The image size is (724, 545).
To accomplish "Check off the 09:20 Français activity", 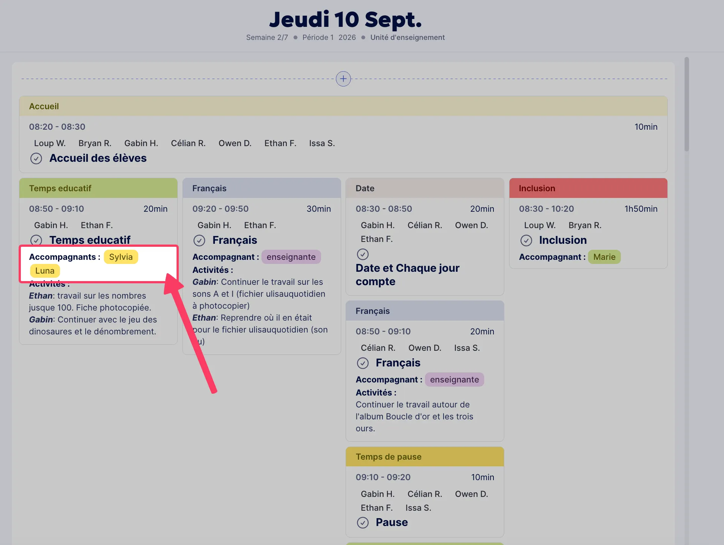I will click(199, 240).
